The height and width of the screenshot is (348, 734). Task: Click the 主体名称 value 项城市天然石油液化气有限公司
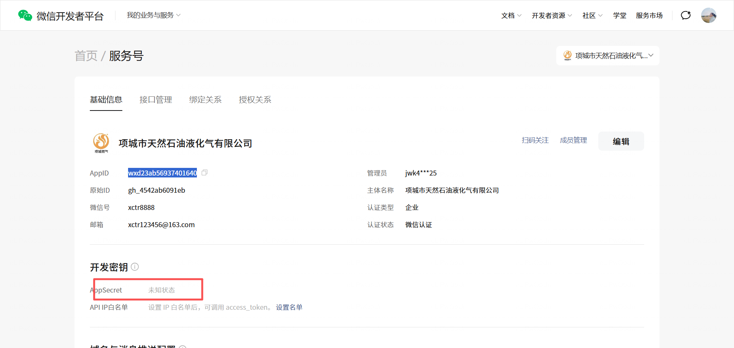[x=452, y=190]
